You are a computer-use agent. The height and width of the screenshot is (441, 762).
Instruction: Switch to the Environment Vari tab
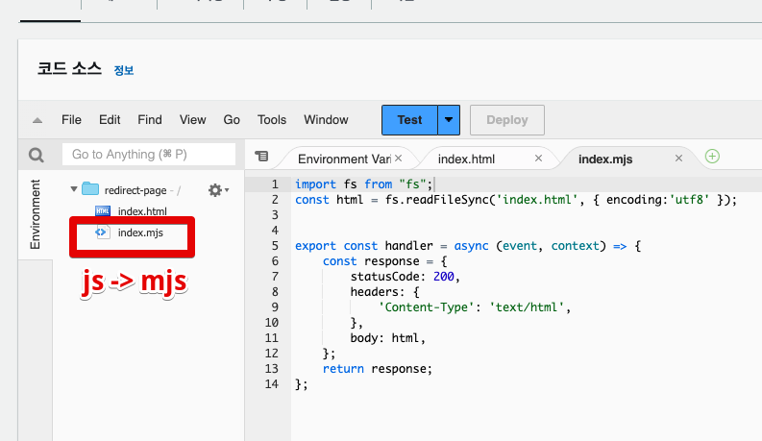344,159
